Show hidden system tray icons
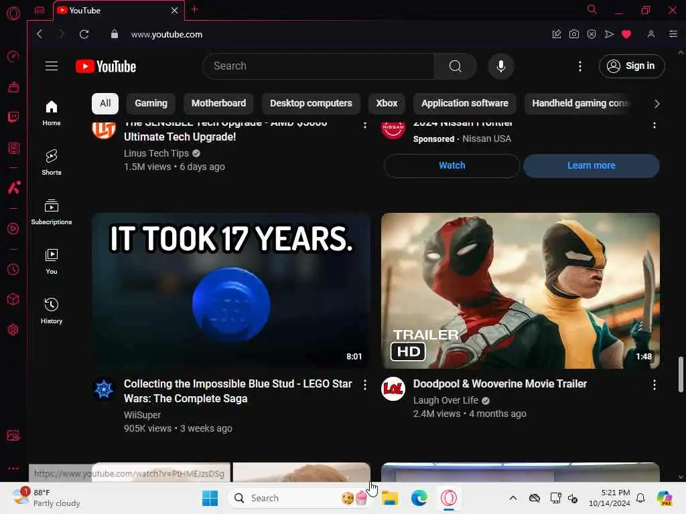The width and height of the screenshot is (686, 514). 513,498
